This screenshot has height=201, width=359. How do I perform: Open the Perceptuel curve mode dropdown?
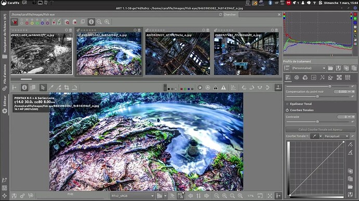[336, 136]
